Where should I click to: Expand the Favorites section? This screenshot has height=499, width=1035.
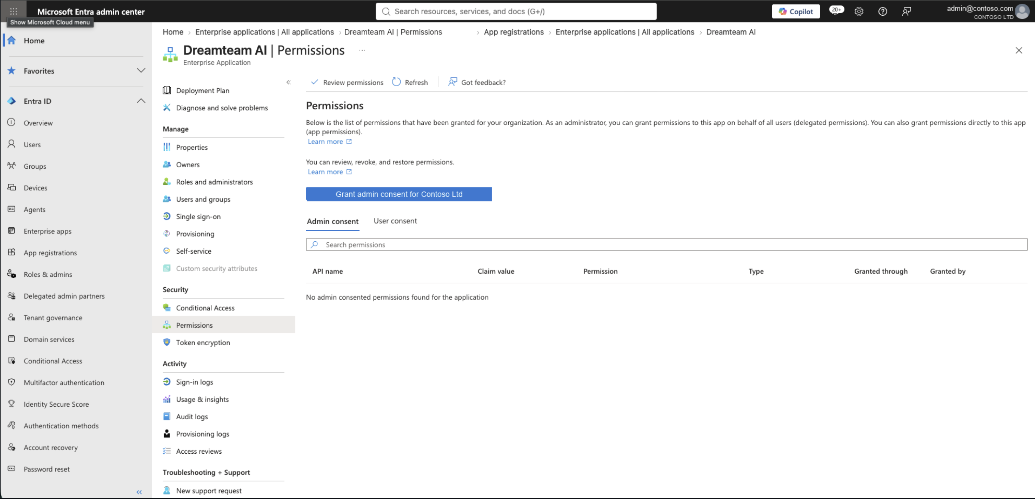pyautogui.click(x=140, y=70)
